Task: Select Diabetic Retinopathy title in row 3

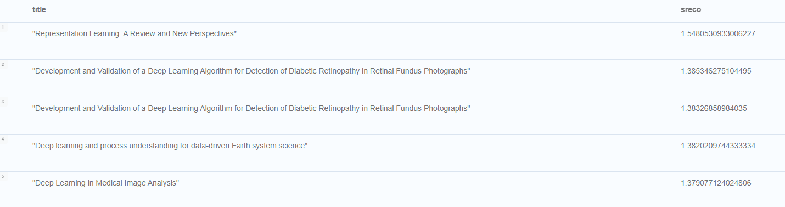Action: coord(251,109)
